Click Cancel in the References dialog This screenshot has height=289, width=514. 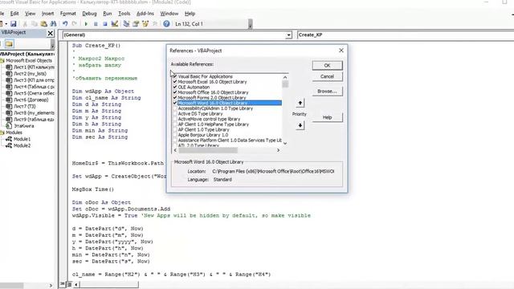click(327, 76)
